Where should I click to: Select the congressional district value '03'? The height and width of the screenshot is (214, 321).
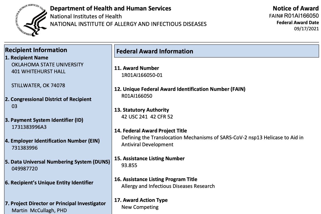pos(14,106)
